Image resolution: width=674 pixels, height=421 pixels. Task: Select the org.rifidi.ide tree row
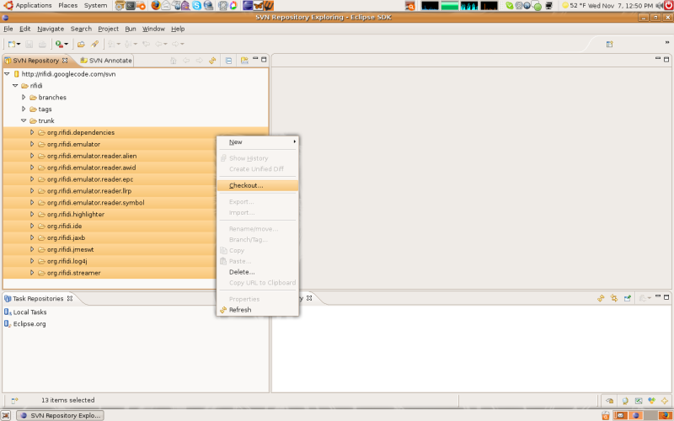(x=136, y=226)
